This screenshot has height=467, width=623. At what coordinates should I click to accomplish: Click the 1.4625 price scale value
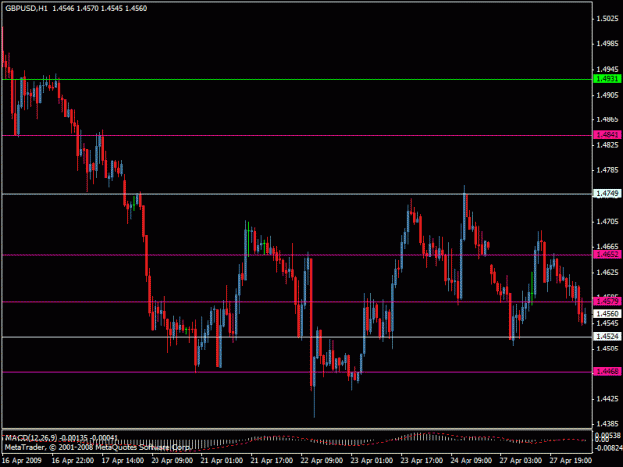click(x=607, y=272)
